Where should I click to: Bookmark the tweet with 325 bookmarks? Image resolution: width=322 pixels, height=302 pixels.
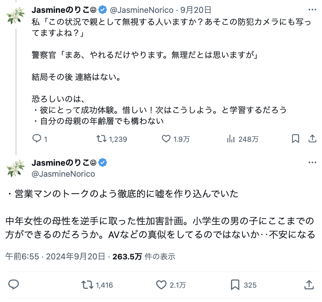[x=235, y=285]
